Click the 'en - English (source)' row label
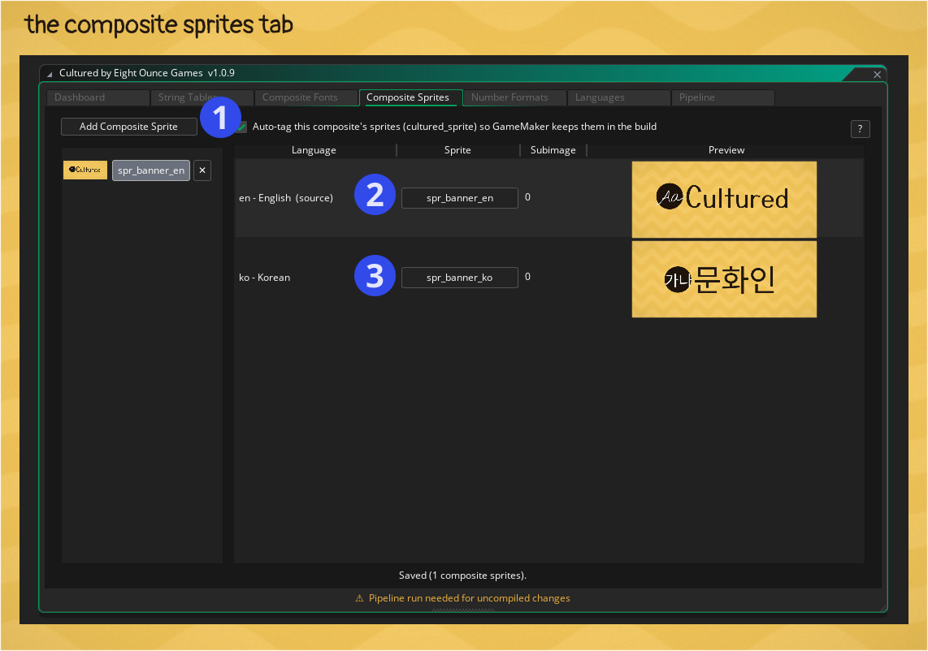The image size is (928, 651). 286,198
